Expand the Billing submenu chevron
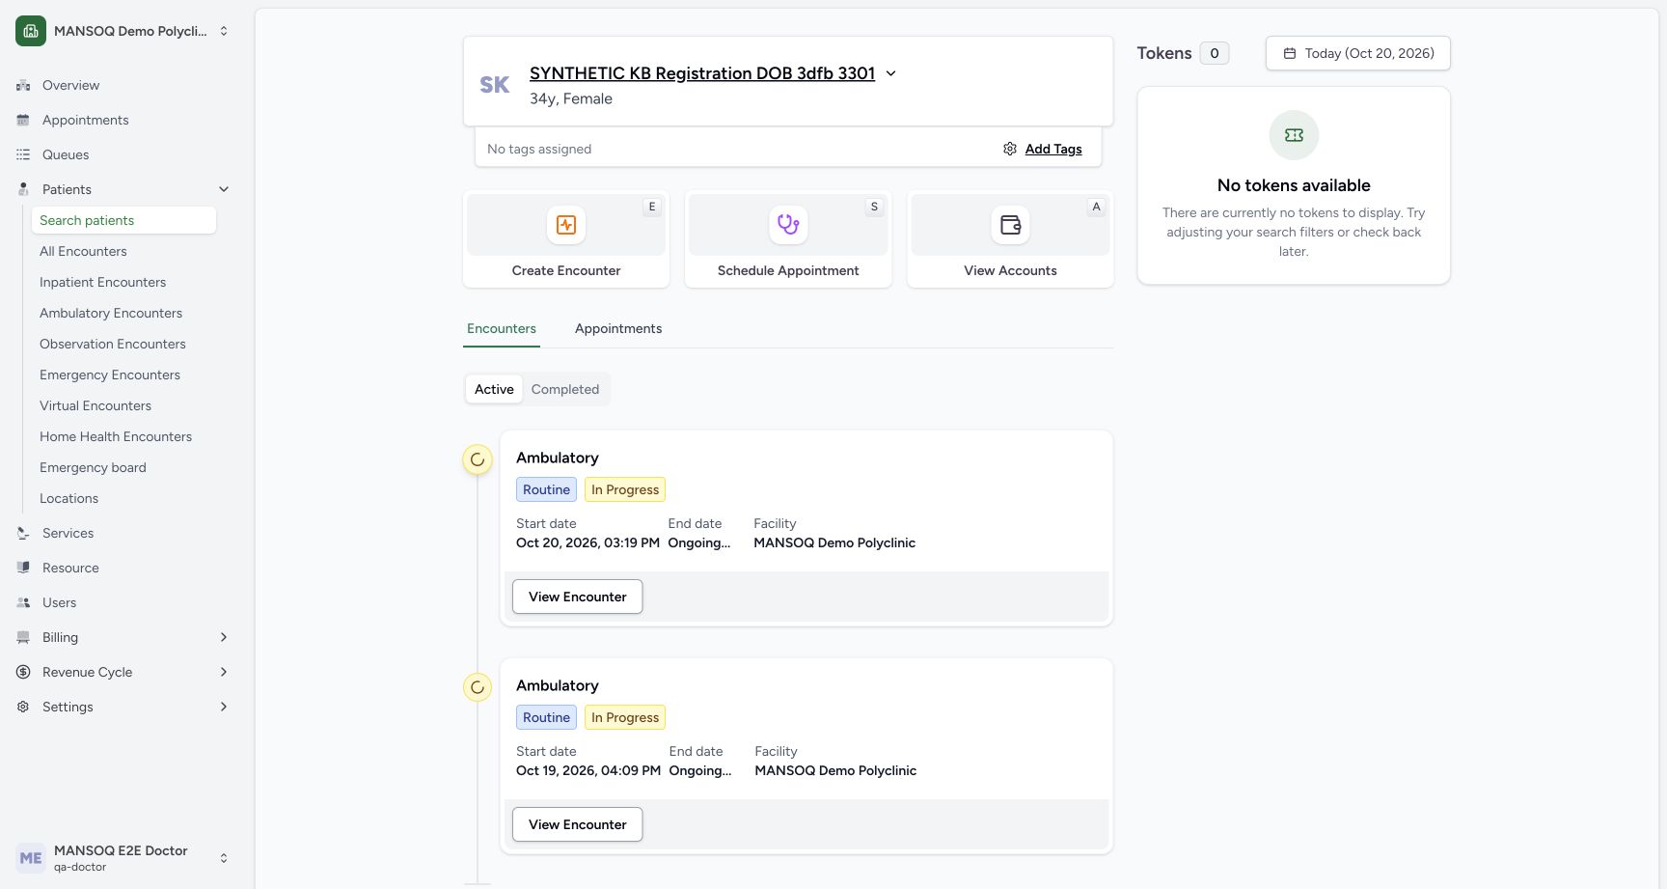The height and width of the screenshot is (889, 1667). coord(224,637)
